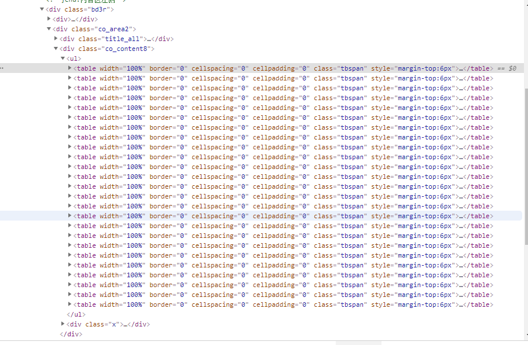The width and height of the screenshot is (528, 345).
Task: Click the three-dot gutter icon on selected row
Action: click(2, 68)
